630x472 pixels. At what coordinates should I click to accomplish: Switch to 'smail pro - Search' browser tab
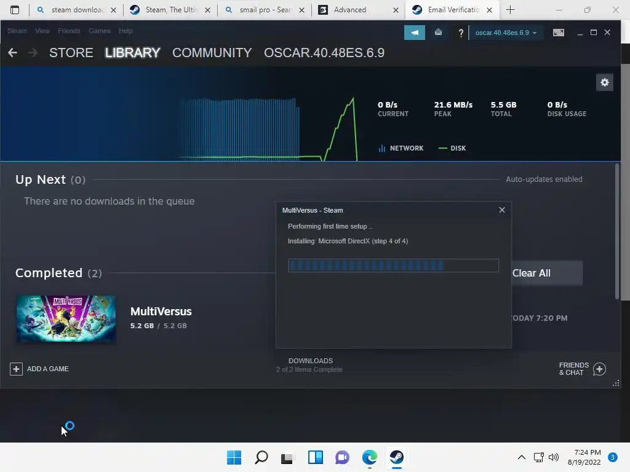[x=265, y=10]
